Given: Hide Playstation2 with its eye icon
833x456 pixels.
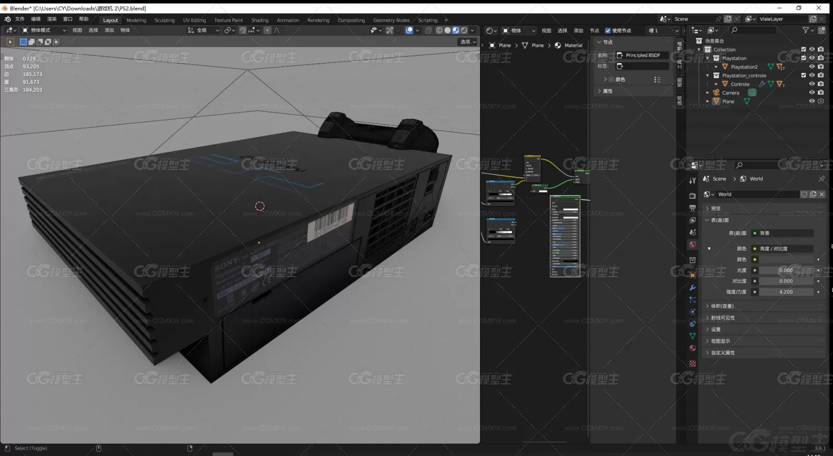Looking at the screenshot, I should point(812,67).
